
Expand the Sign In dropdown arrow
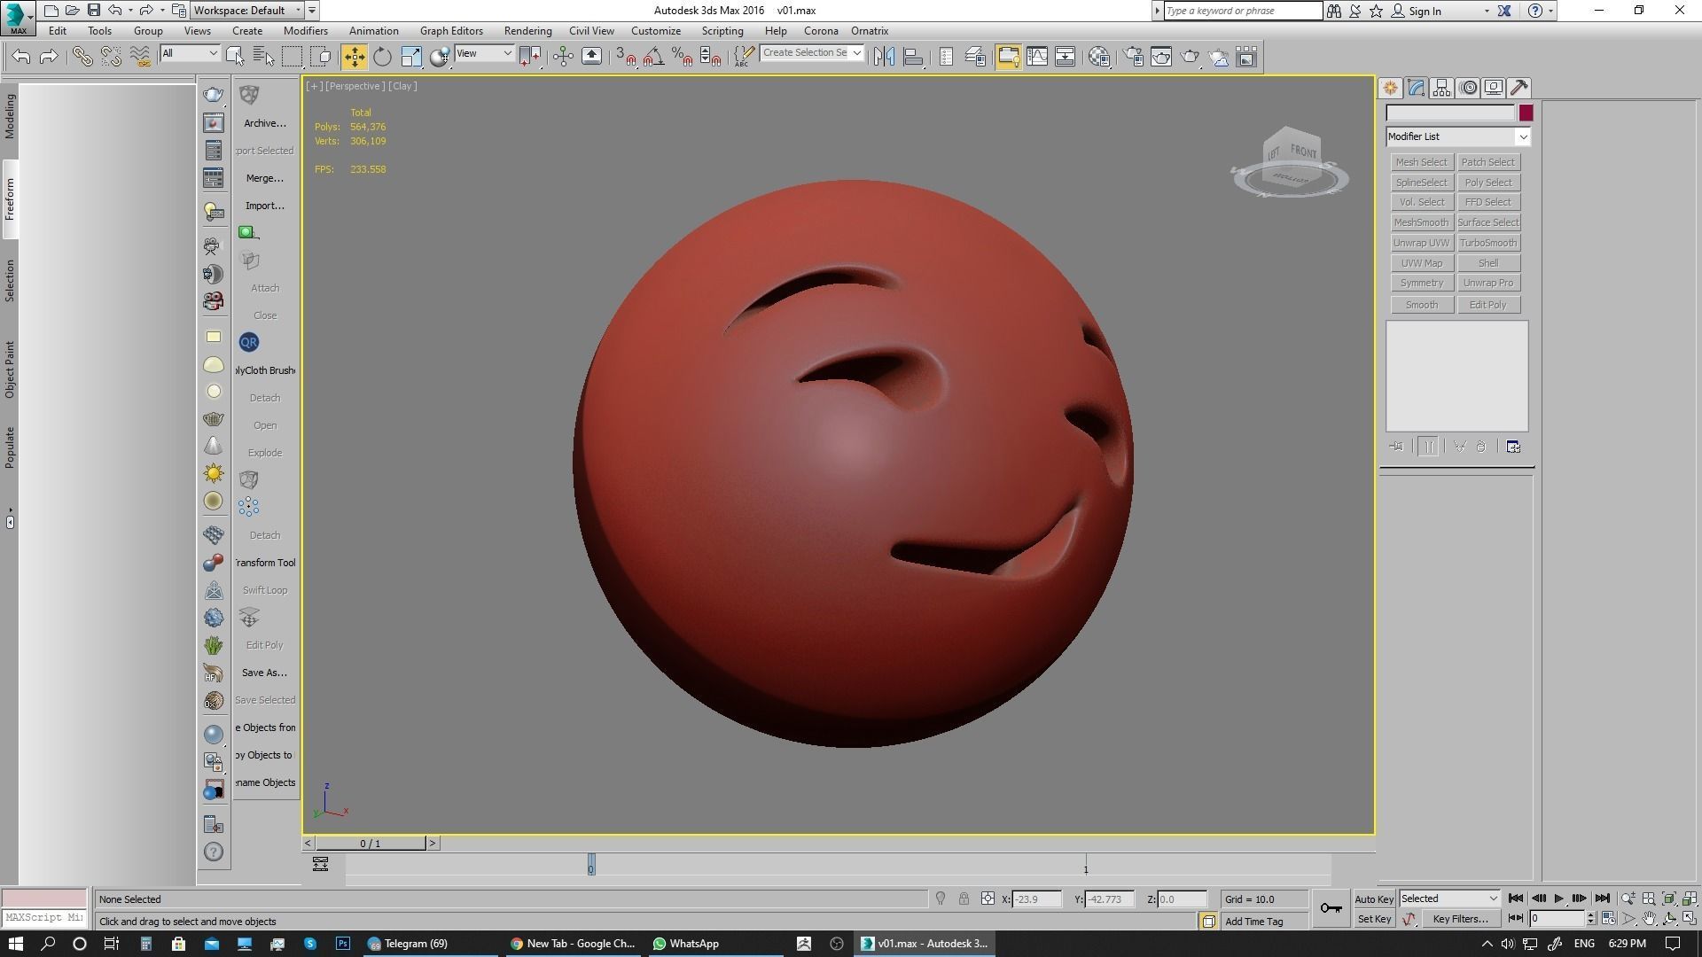click(1487, 12)
